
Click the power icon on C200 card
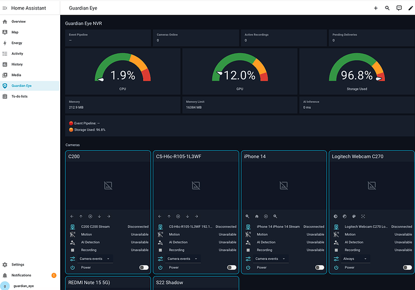[x=73, y=268]
